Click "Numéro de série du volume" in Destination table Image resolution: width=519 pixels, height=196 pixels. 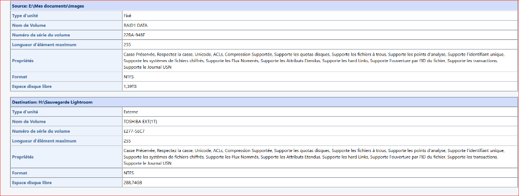point(41,131)
